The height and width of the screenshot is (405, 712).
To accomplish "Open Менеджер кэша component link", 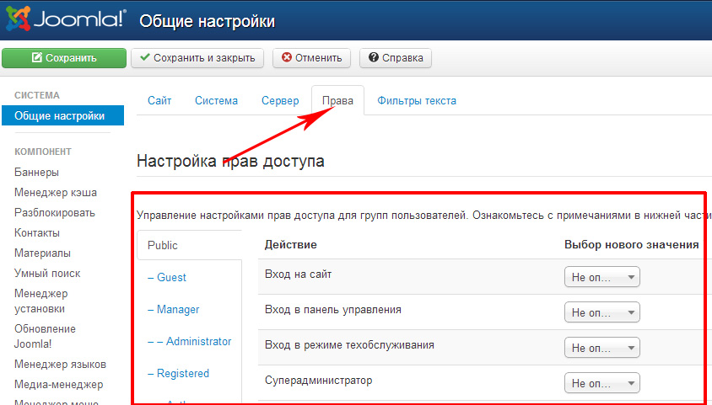I will pos(53,192).
